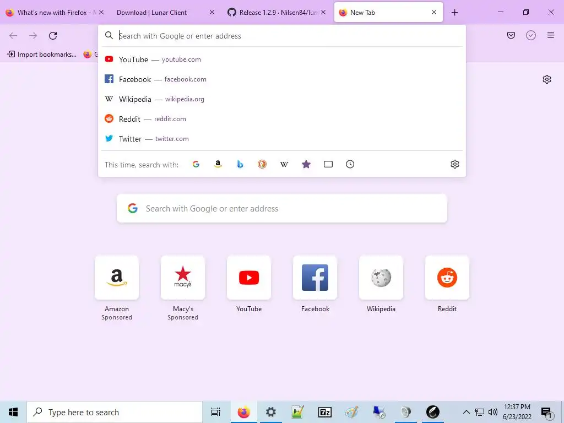Search this time with Google icon
The height and width of the screenshot is (423, 564).
pyautogui.click(x=196, y=164)
